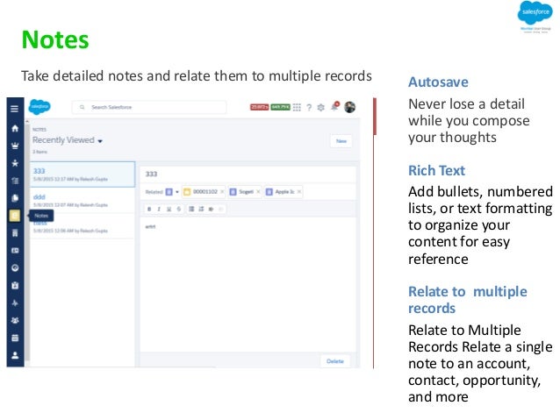Remove related record 00001102
Screen dimensions: 560x420
coord(222,192)
